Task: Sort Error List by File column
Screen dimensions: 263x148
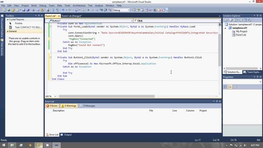Action: 151,111
